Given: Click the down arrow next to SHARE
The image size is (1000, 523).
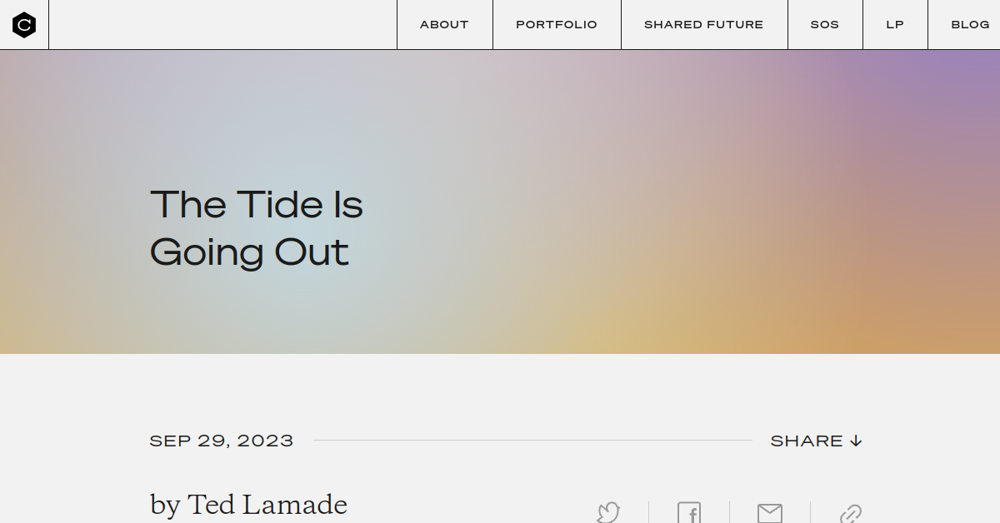Looking at the screenshot, I should [x=856, y=441].
